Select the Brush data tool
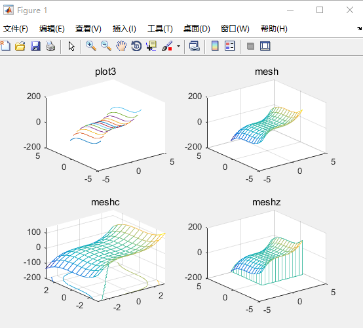 (x=167, y=46)
